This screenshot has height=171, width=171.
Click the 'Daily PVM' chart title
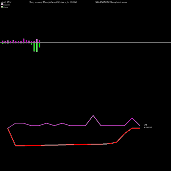click(x=6, y=2)
